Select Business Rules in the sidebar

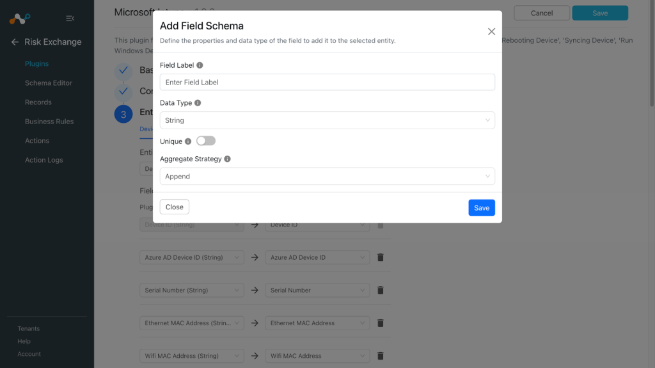click(49, 121)
